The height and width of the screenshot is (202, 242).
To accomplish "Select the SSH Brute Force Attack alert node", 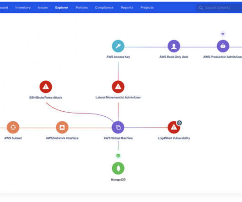I will click(46, 87).
